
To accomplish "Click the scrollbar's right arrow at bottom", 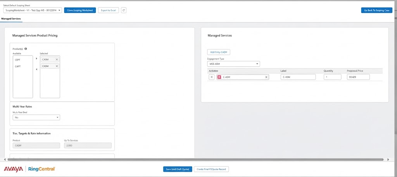I will [x=388, y=160].
